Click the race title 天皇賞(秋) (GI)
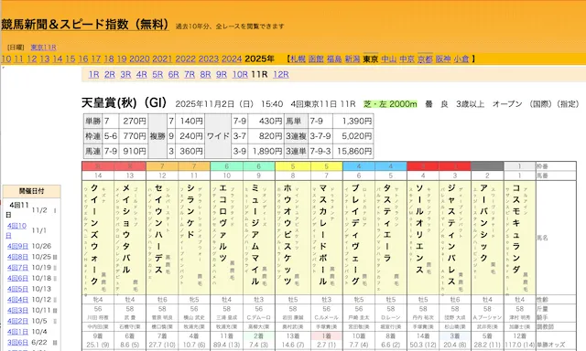586x351 pixels. tap(125, 102)
